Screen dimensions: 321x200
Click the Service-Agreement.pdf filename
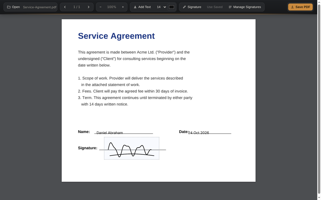(40, 7)
